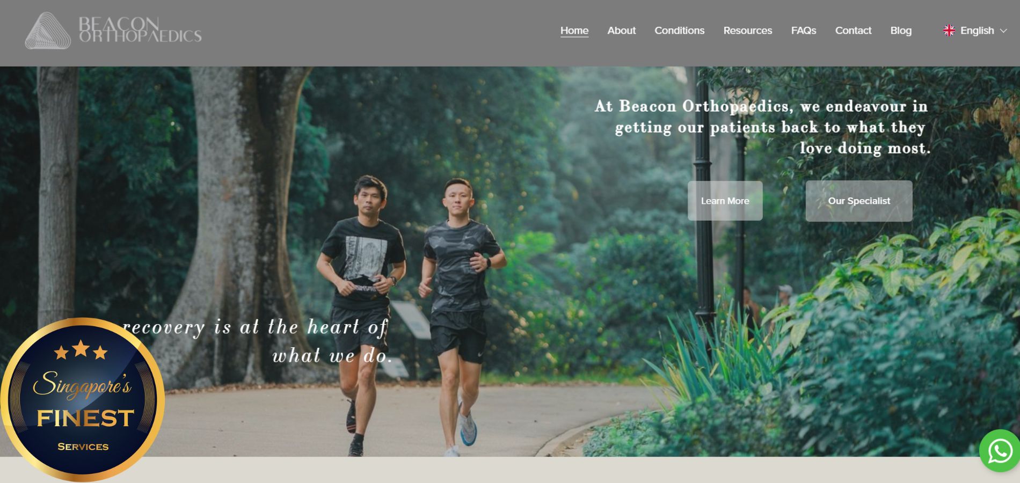Open the Blog link
This screenshot has width=1020, height=483.
pyautogui.click(x=901, y=31)
